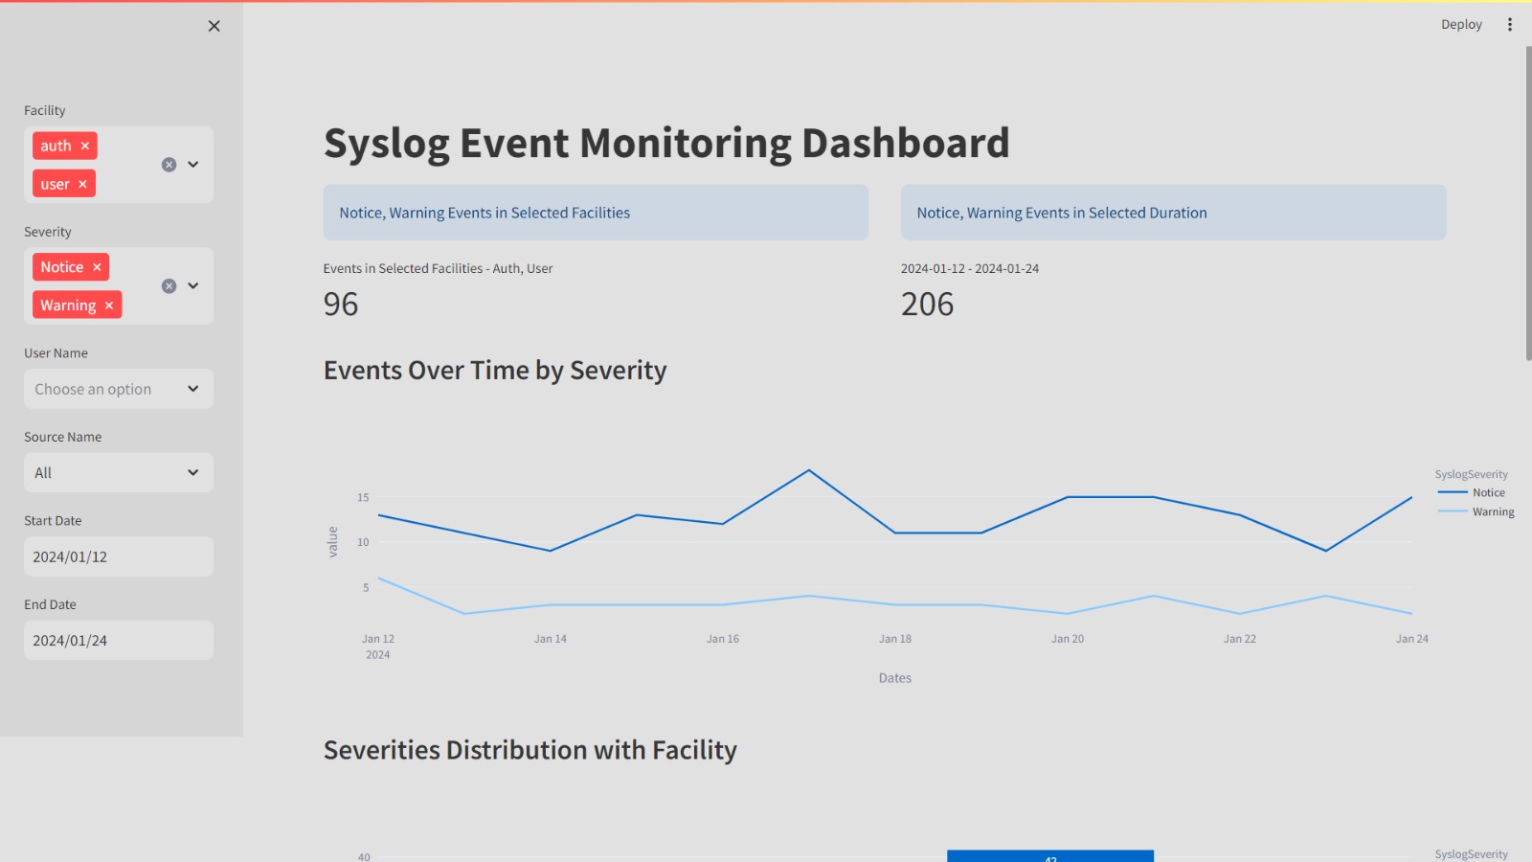Click the Events in Selected Facilities banner
The height and width of the screenshot is (862, 1532).
(x=596, y=213)
